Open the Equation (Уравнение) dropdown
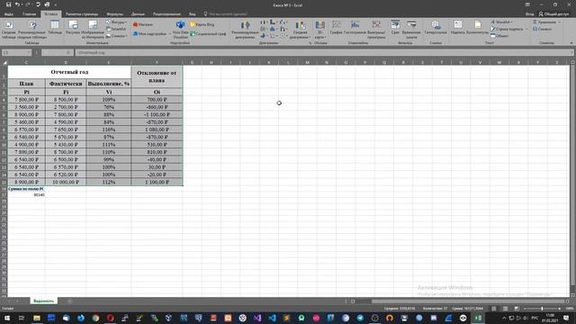 546,22
